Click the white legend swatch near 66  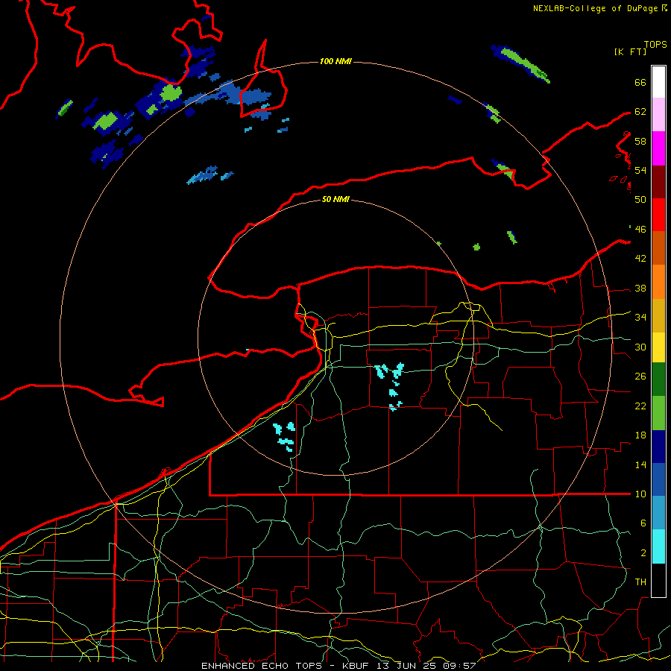[x=658, y=82]
